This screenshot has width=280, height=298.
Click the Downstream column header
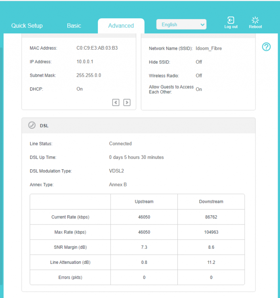(211, 201)
